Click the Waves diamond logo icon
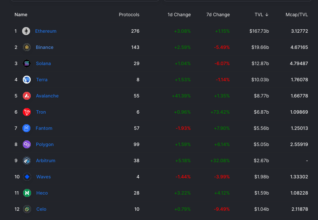The height and width of the screenshot is (220, 318). tap(27, 177)
